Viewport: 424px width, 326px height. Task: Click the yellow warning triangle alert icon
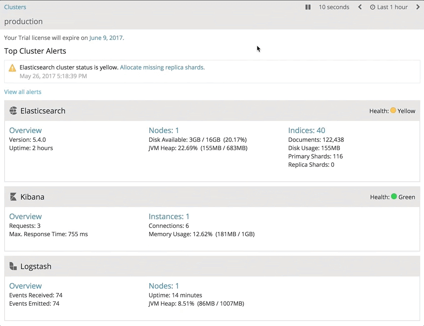pos(12,68)
